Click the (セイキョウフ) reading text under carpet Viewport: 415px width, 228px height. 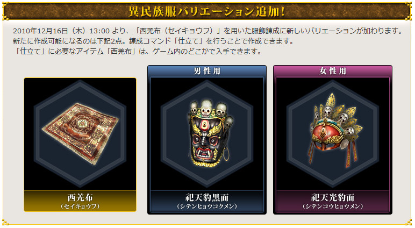(x=80, y=206)
